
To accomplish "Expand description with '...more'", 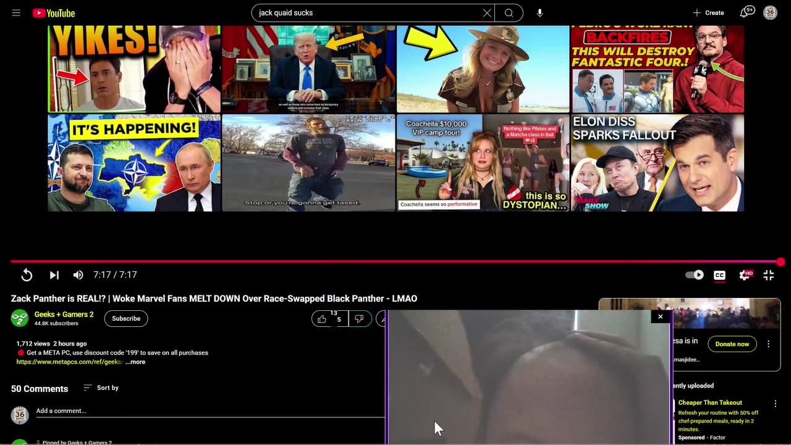I will 135,362.
